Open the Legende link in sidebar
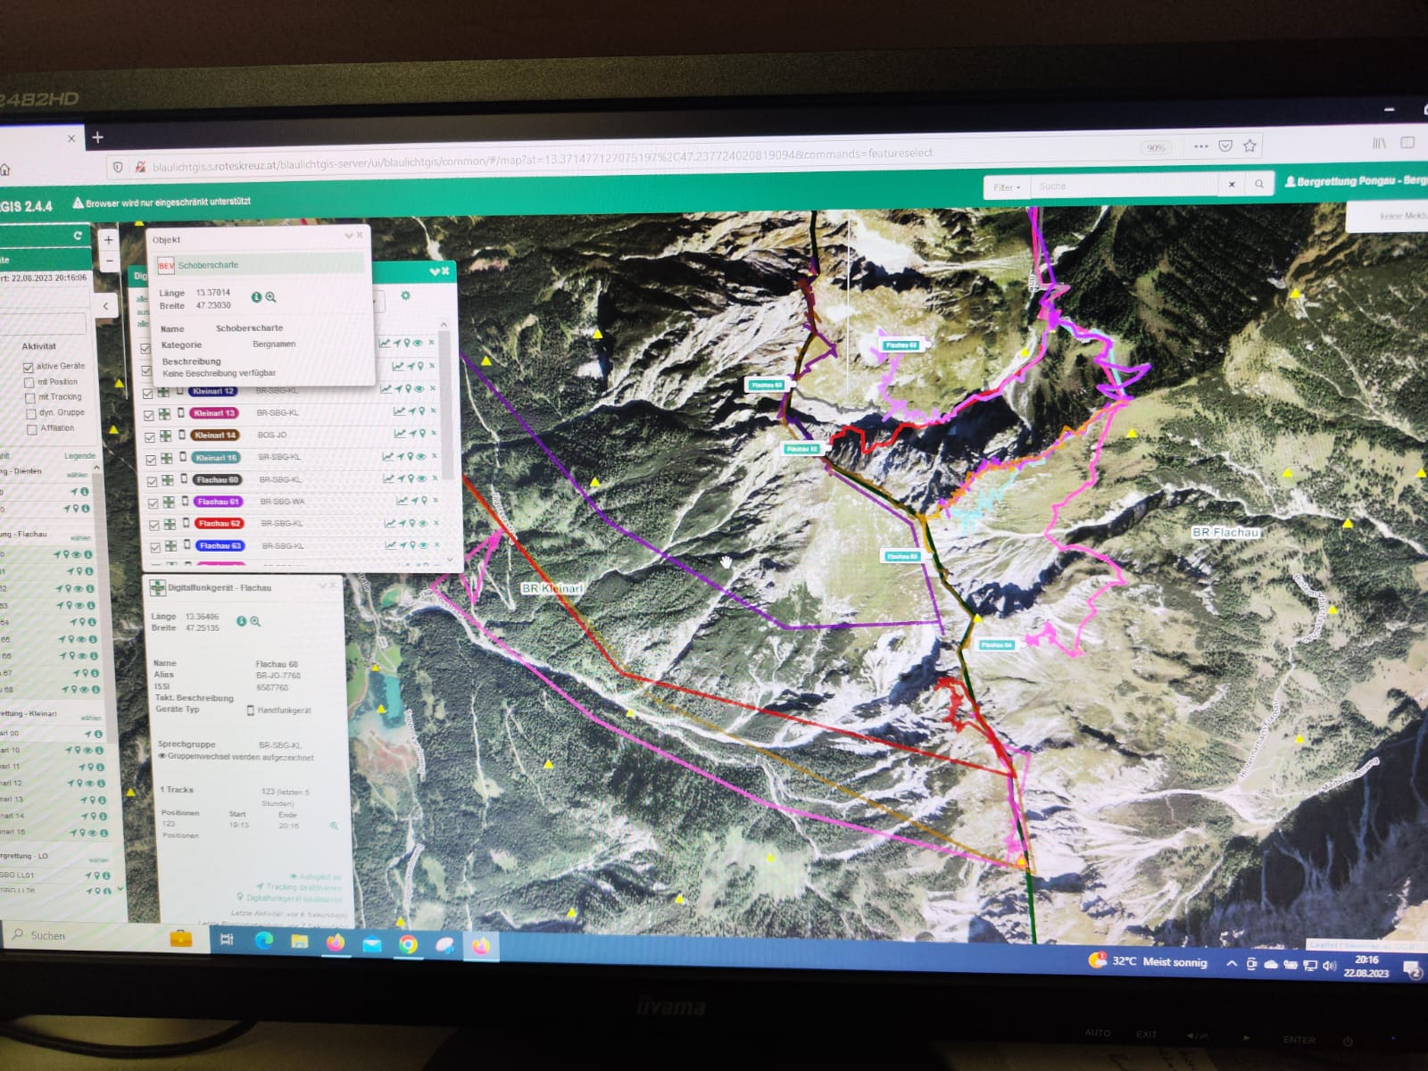 pyautogui.click(x=79, y=456)
